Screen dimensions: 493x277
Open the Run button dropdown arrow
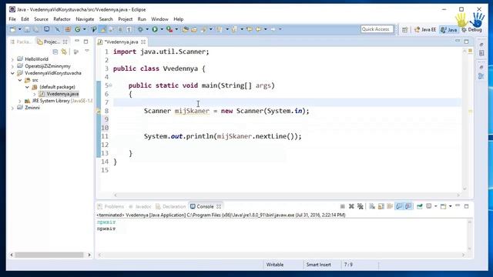162,29
